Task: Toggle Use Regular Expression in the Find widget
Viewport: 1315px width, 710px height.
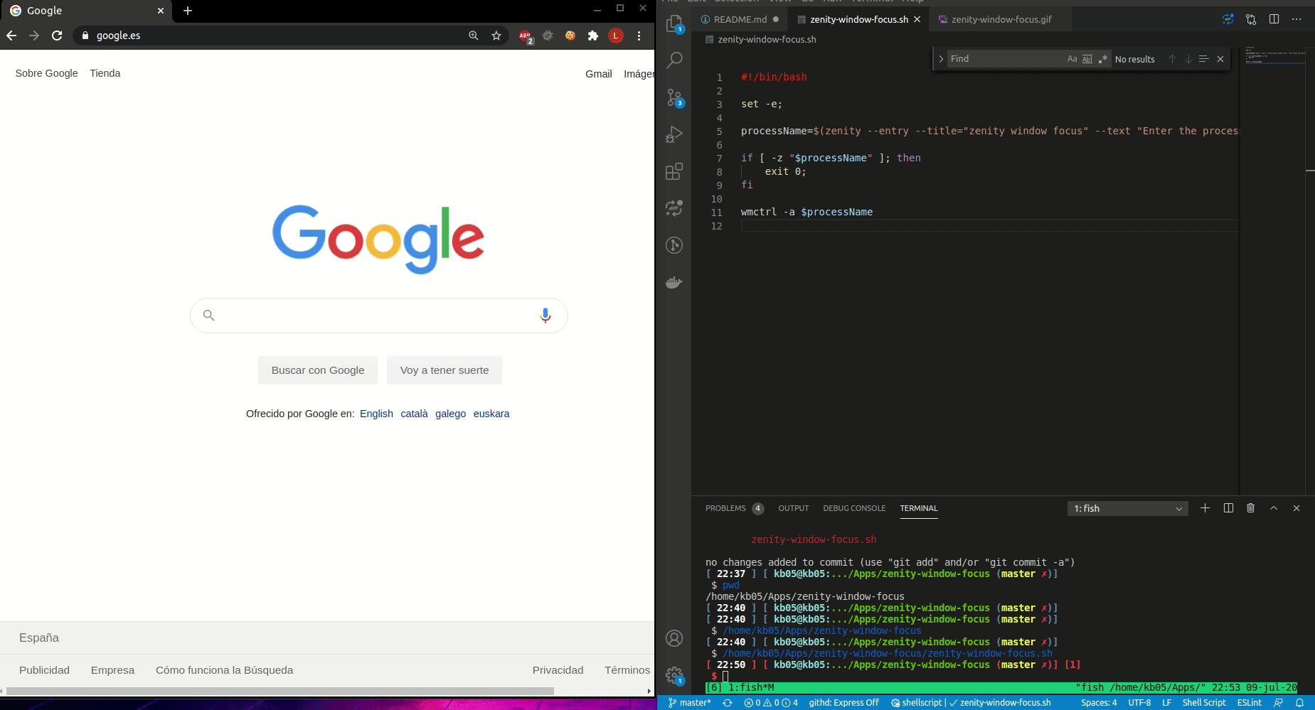Action: click(1103, 59)
